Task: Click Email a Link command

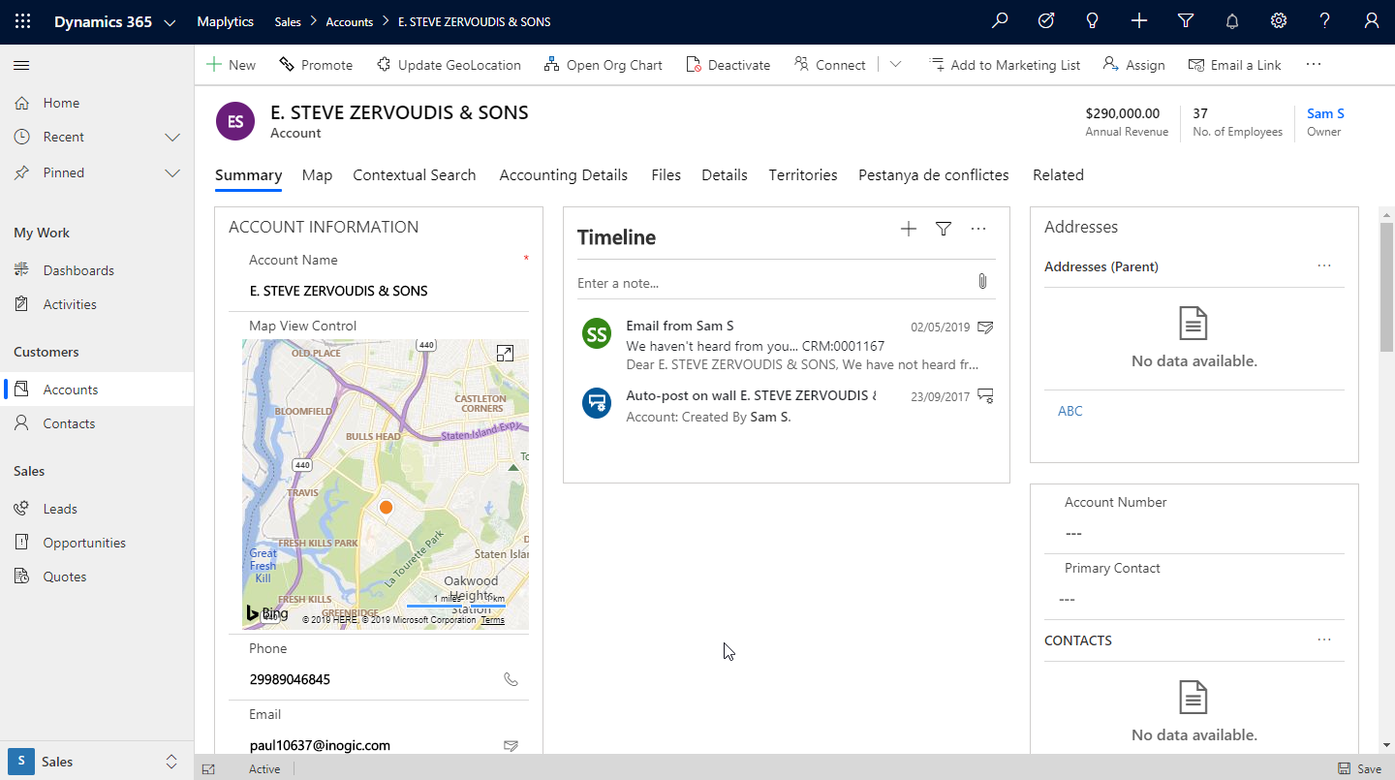Action: tap(1234, 65)
